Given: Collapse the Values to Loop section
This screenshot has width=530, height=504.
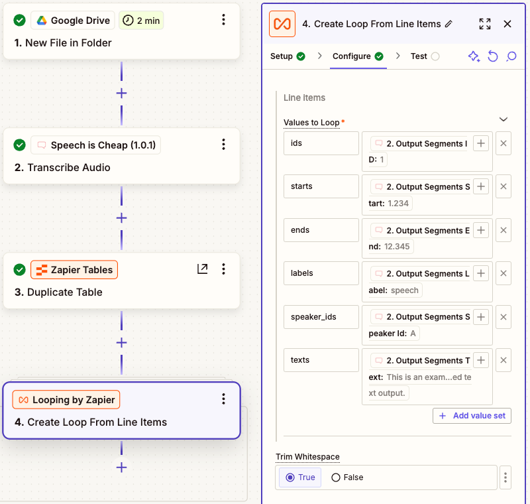Looking at the screenshot, I should tap(503, 119).
